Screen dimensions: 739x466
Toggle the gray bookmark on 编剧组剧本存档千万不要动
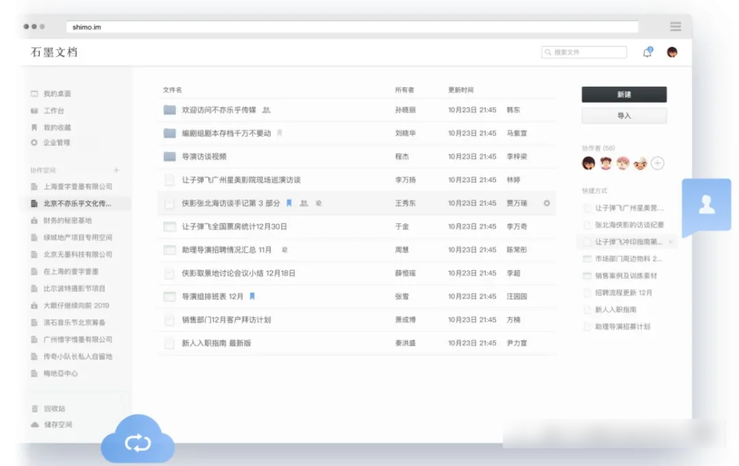click(279, 133)
